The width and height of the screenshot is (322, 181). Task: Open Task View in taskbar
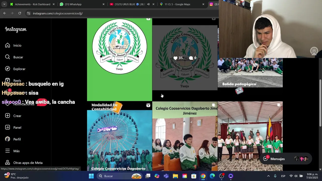[x=148, y=176]
